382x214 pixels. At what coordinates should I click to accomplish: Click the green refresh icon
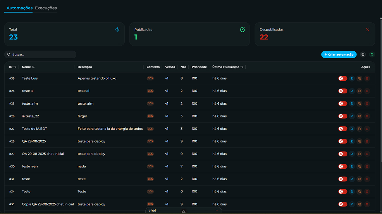click(372, 54)
